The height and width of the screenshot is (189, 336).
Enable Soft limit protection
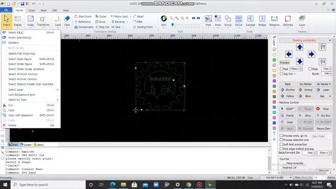[x=281, y=144]
